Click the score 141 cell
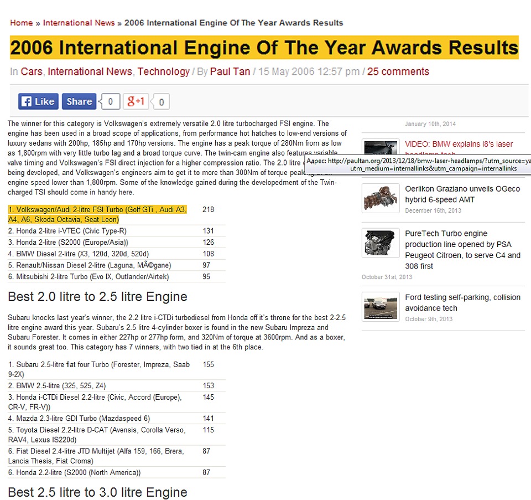This screenshot has height=500, width=531. pyautogui.click(x=209, y=418)
